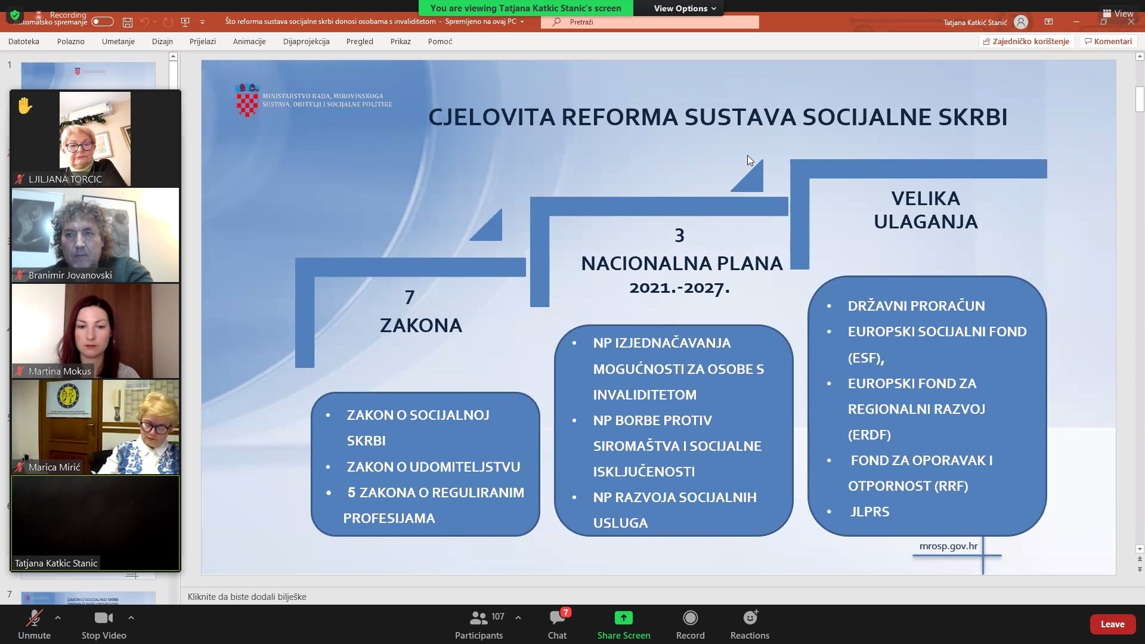Viewport: 1145px width, 644px height.
Task: Click the redo icon in PowerPoint toolbar
Action: 168,22
